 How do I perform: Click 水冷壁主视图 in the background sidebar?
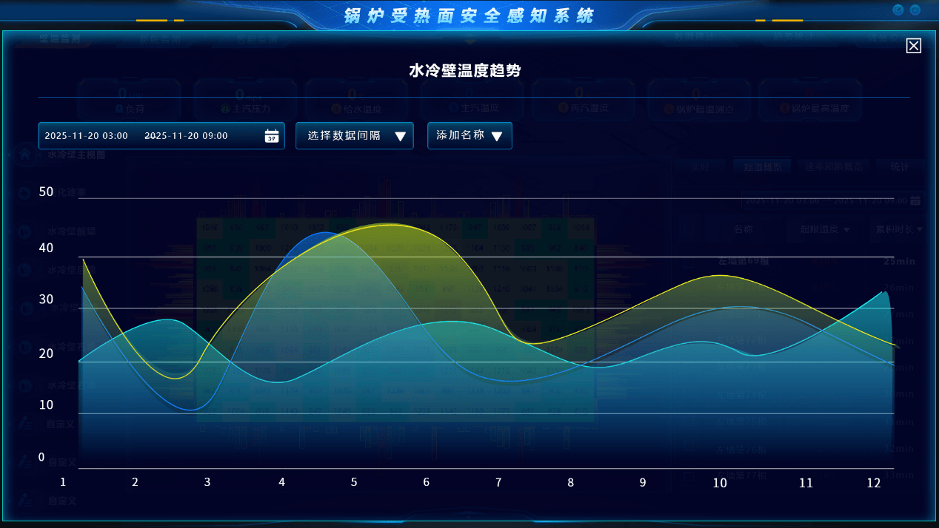click(x=77, y=155)
